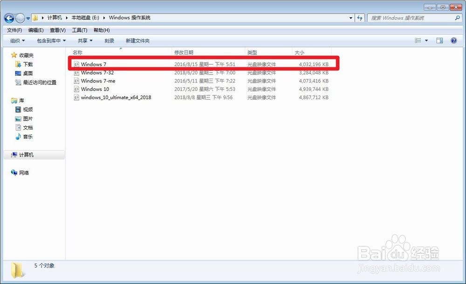466x284 pixels.
Task: Open 桌面 in the navigation pane
Action: pyautogui.click(x=28, y=74)
